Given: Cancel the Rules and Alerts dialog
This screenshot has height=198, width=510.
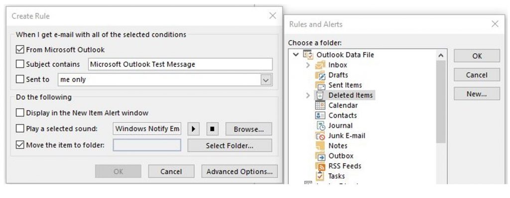Looking at the screenshot, I should pyautogui.click(x=477, y=75).
